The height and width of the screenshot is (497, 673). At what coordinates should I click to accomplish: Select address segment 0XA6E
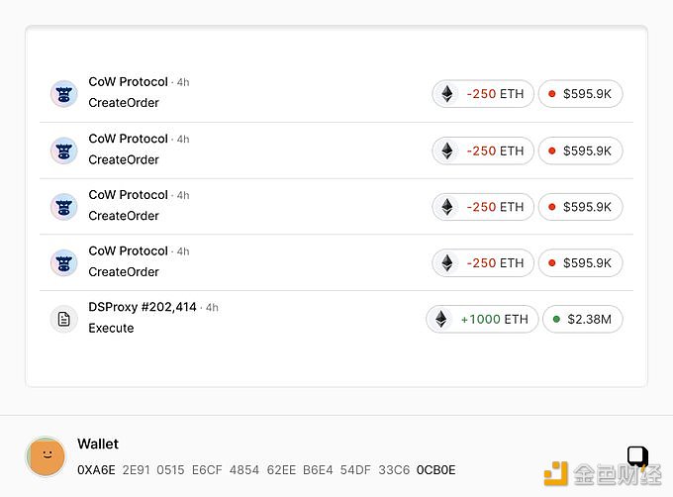(x=96, y=470)
